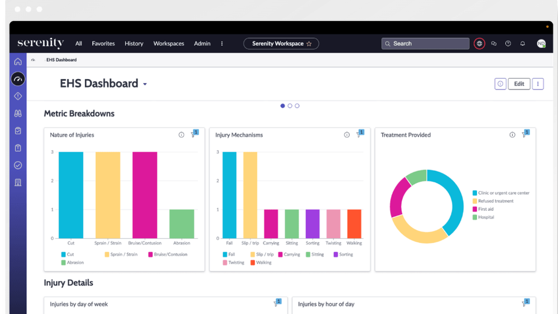This screenshot has width=558, height=314.
Task: Toggle Bruise/Contusion legend entry
Action: coord(167,255)
